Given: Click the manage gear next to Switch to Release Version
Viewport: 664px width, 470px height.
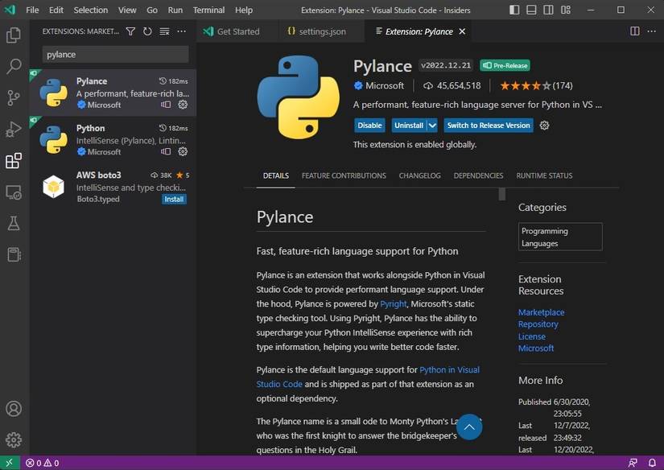Looking at the screenshot, I should 545,126.
